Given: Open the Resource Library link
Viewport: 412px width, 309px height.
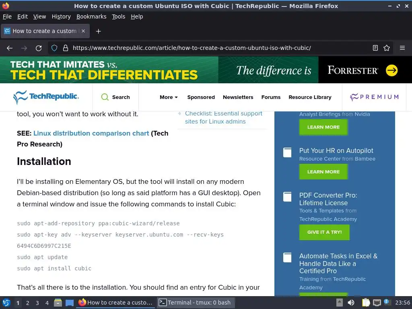Looking at the screenshot, I should pyautogui.click(x=310, y=97).
